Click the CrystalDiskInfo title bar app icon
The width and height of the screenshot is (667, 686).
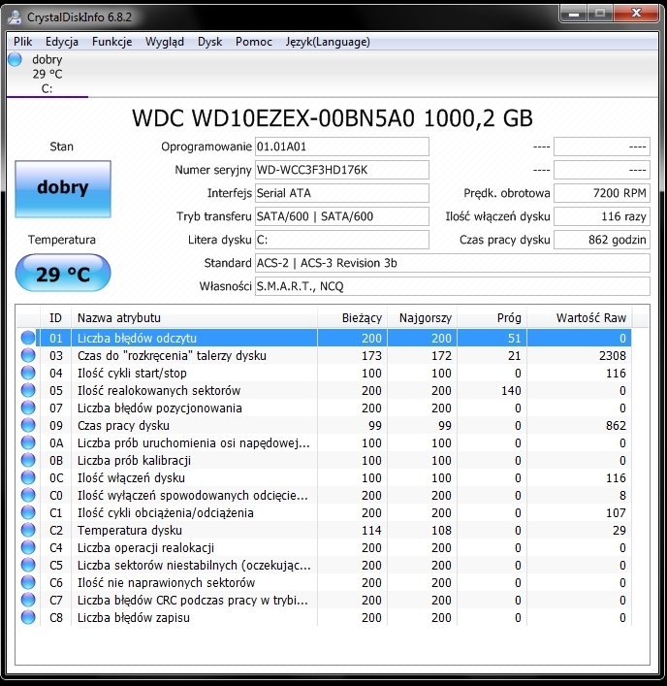15,17
